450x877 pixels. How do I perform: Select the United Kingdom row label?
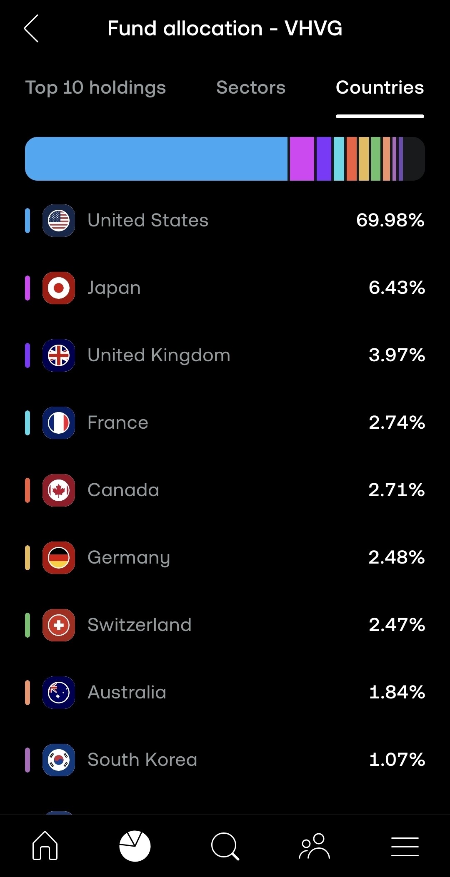pyautogui.click(x=159, y=355)
